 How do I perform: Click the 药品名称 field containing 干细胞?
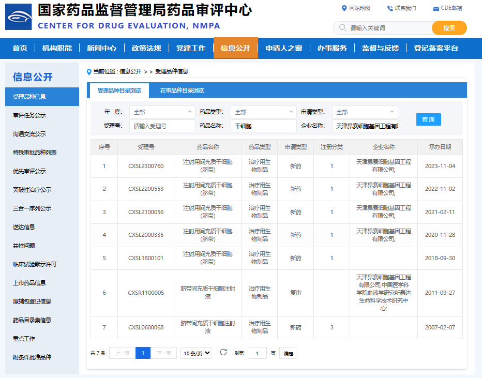(263, 126)
